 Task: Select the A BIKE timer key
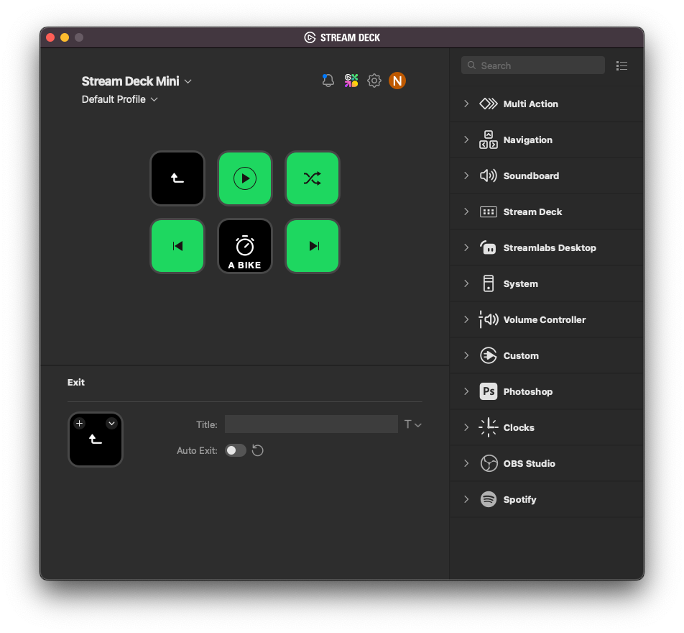tap(245, 246)
